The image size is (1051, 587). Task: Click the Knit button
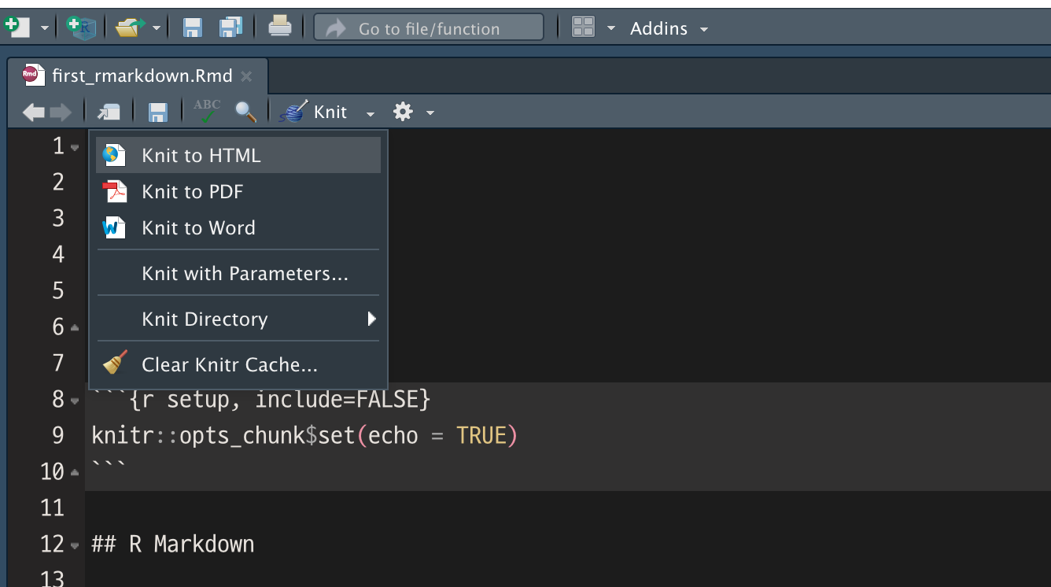[x=315, y=112]
